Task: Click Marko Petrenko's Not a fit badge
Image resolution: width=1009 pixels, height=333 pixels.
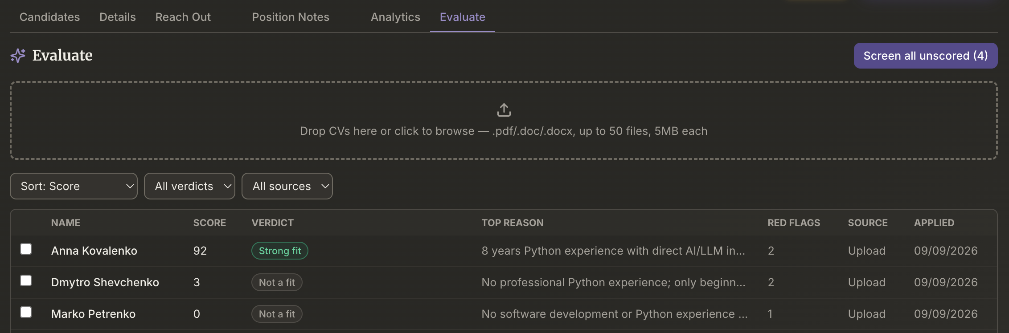Action: [277, 314]
